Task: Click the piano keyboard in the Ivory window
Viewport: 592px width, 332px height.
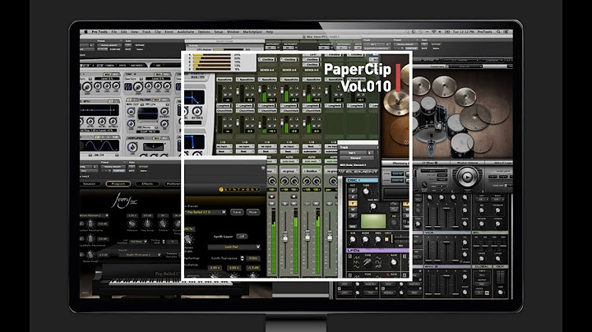Action: click(x=171, y=282)
